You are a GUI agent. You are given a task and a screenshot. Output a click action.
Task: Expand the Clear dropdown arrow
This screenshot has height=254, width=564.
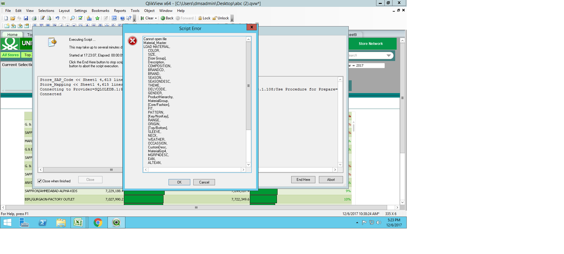pyautogui.click(x=156, y=18)
